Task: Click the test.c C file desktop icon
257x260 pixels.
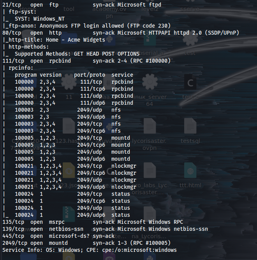Action: tap(190, 82)
